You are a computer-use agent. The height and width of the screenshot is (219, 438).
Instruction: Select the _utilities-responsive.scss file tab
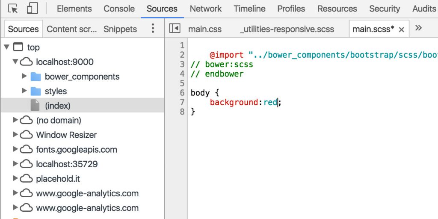pos(287,29)
